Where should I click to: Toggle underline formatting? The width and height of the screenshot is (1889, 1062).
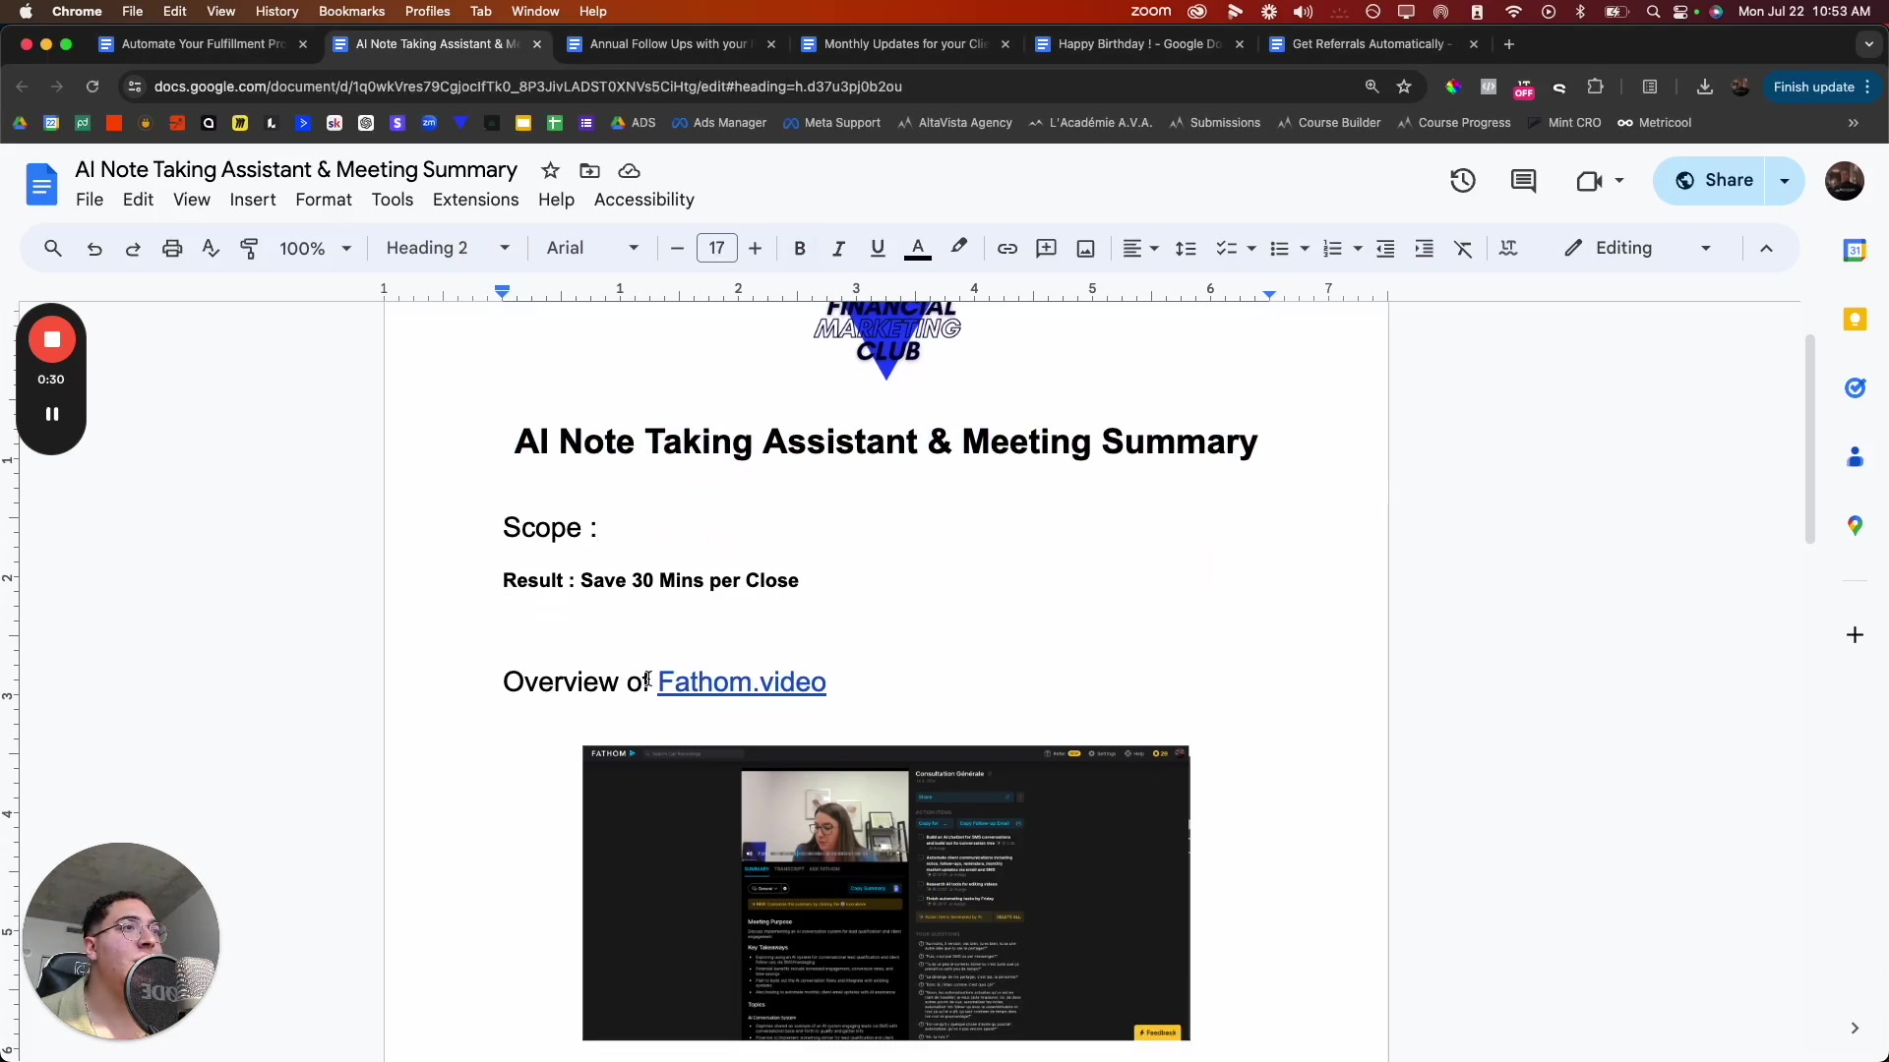[x=878, y=249]
